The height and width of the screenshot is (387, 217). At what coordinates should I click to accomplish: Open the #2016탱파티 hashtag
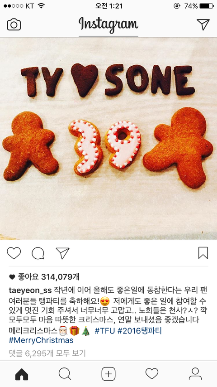click(x=139, y=331)
